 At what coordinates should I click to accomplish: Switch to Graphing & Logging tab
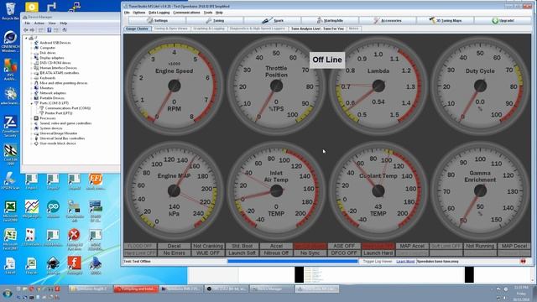click(209, 29)
